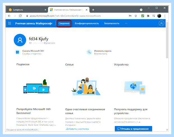Viewport: 174px width, 137px height.
Task: Close the Lumpics.ru tab
Action: pos(45,10)
